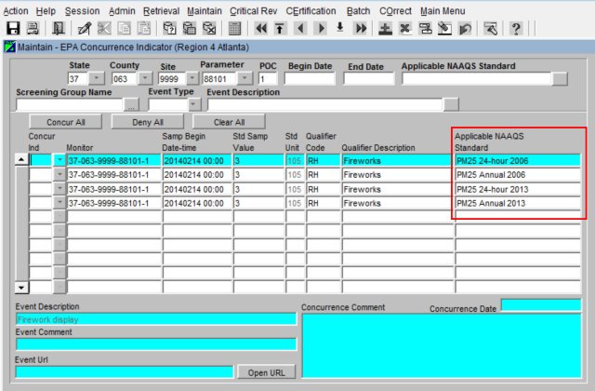
Task: Open the County dropdown arrow
Action: (145, 78)
